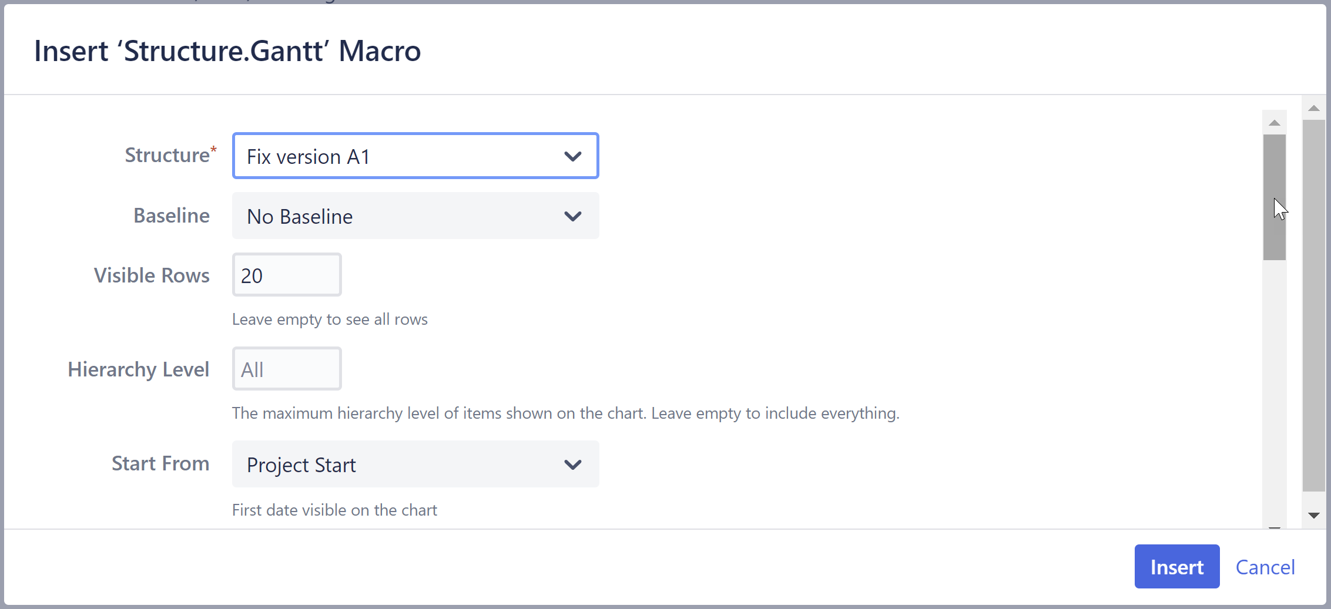The height and width of the screenshot is (609, 1331).
Task: Open the Structure dropdown showing Fix version A1
Action: [415, 156]
